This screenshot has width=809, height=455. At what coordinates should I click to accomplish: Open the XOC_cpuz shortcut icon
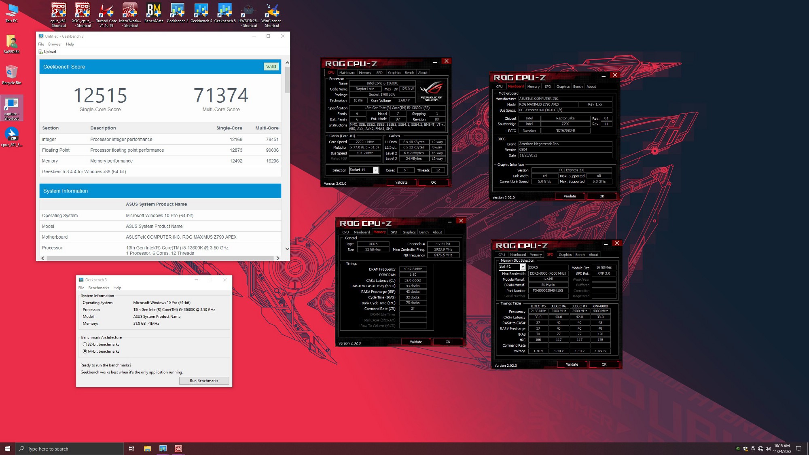pos(83,15)
